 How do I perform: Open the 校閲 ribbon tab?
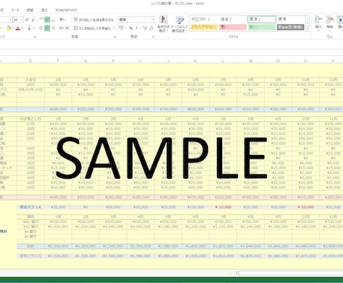[30, 10]
